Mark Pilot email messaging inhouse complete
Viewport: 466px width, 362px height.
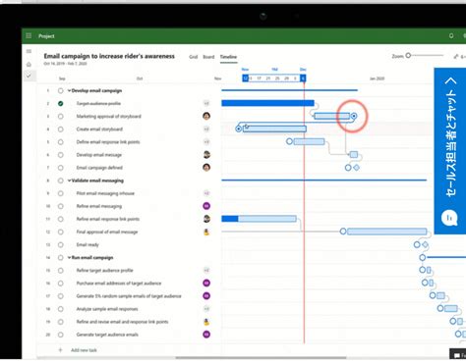click(x=60, y=193)
